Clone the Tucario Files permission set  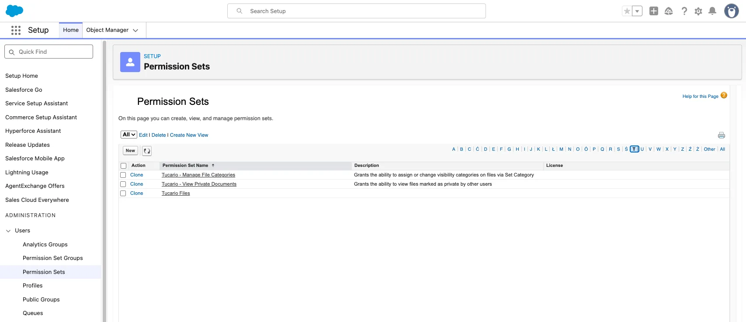click(137, 194)
